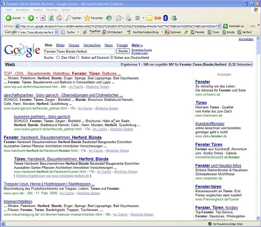
Task: Open the address bar URL dropdown
Action: (x=219, y=26)
